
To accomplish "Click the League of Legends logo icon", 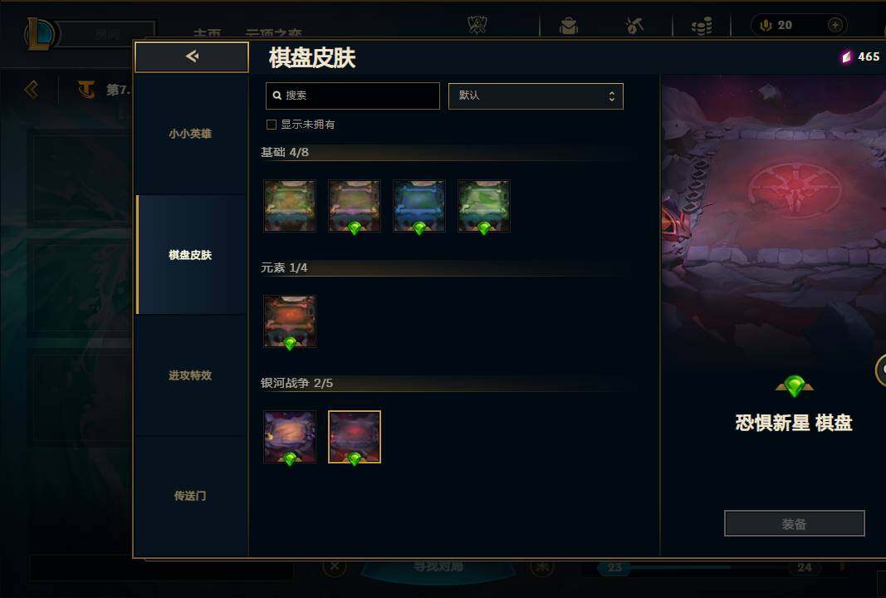I will point(40,34).
